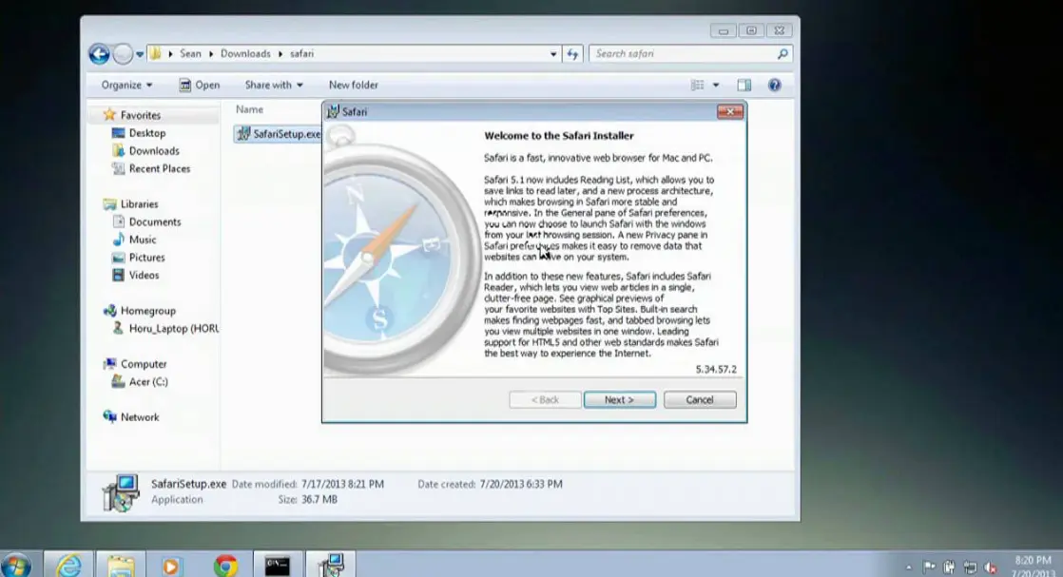The width and height of the screenshot is (1063, 577).
Task: Refresh the folder view
Action: pyautogui.click(x=572, y=54)
